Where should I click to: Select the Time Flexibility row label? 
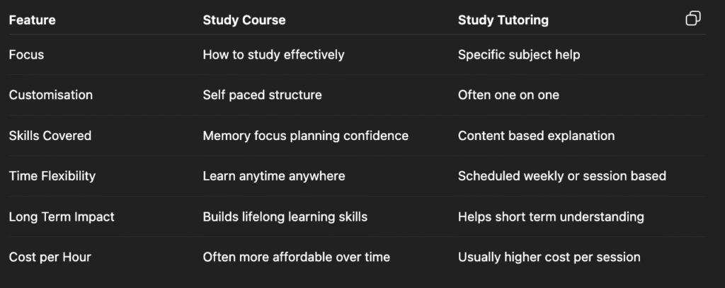click(x=52, y=175)
